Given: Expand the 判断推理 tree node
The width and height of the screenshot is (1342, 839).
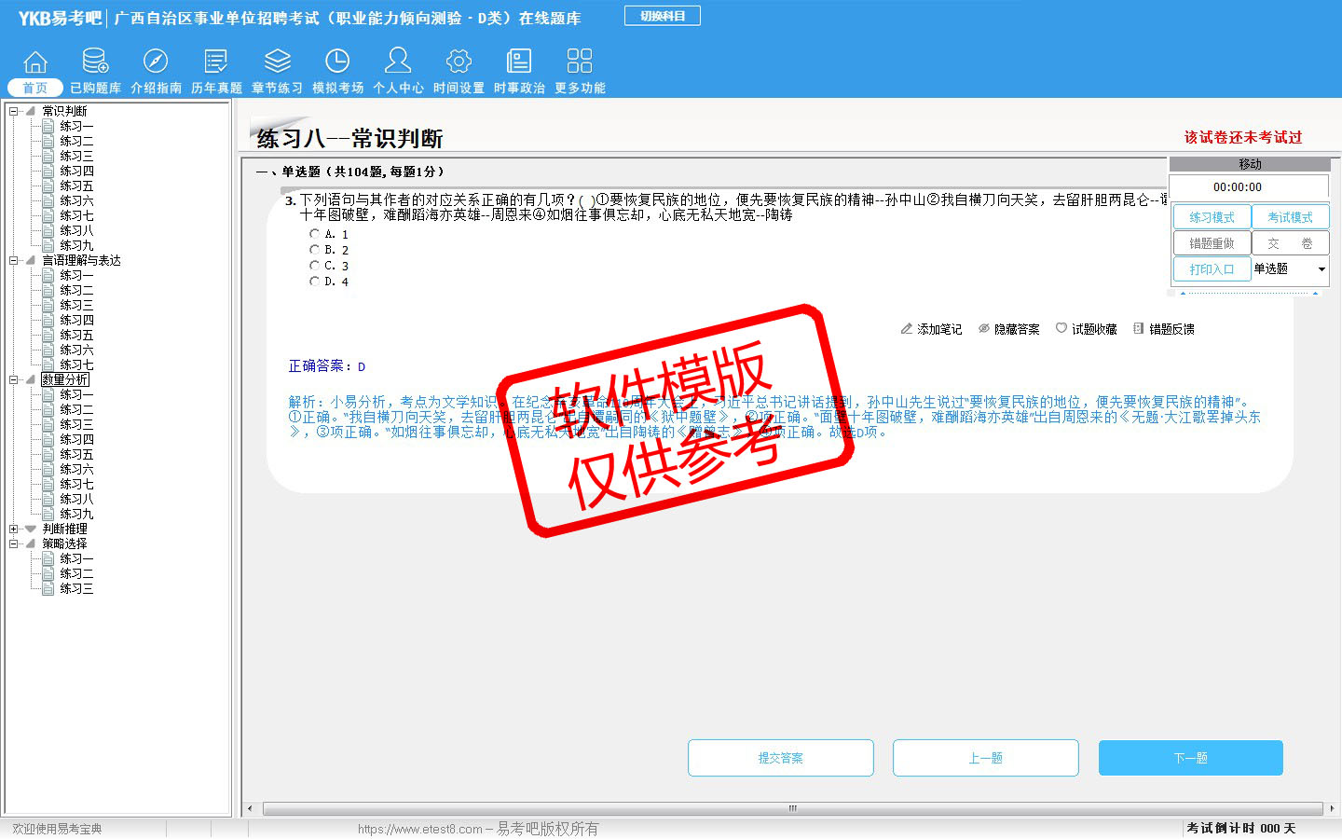Looking at the screenshot, I should pyautogui.click(x=13, y=529).
